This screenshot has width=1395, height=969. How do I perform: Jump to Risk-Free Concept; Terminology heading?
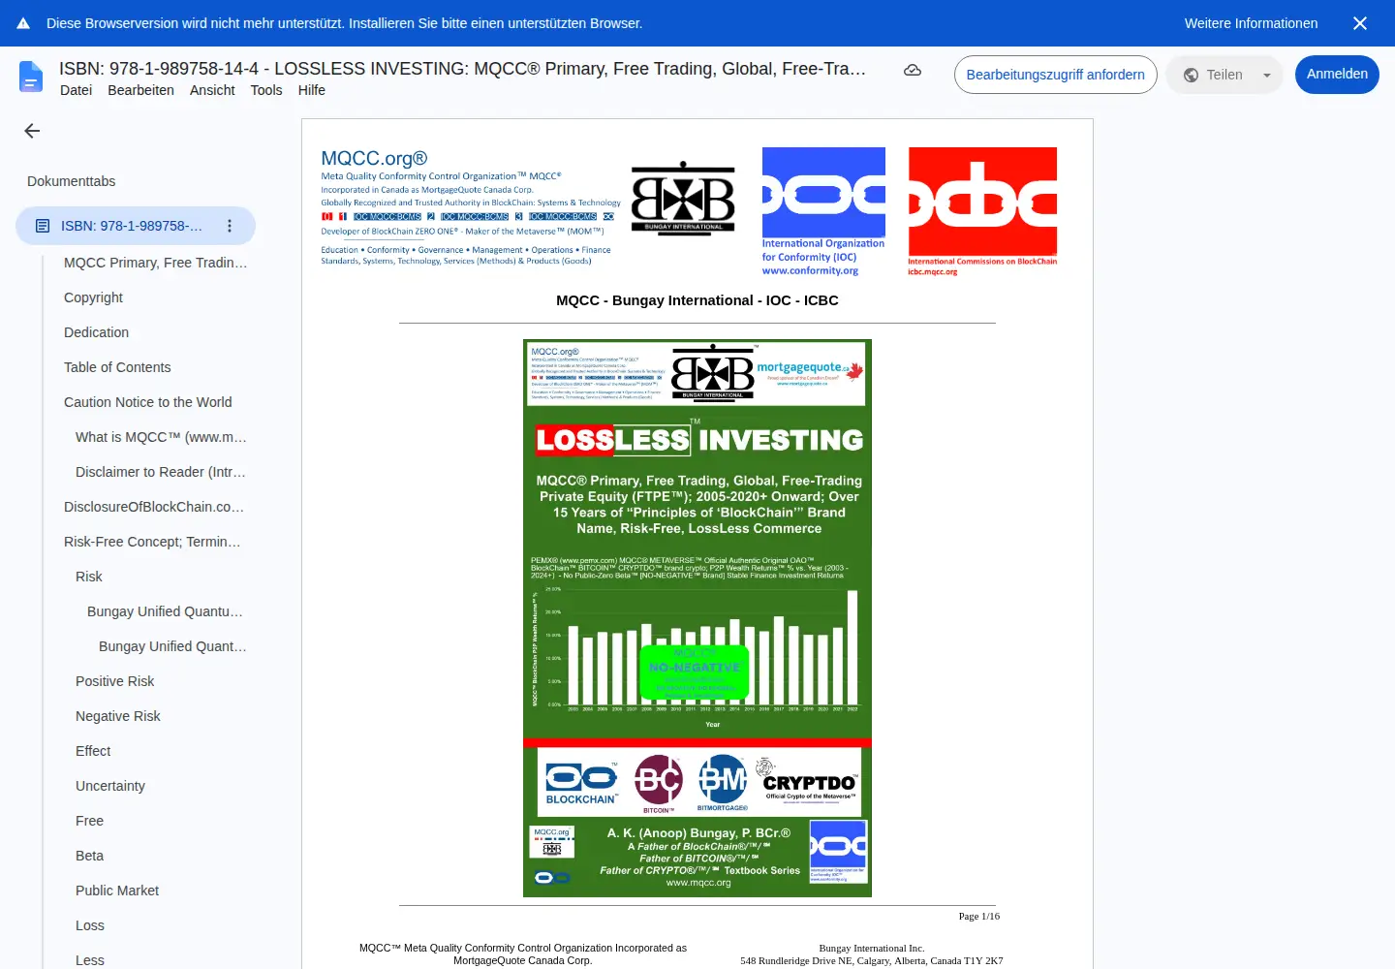[152, 542]
